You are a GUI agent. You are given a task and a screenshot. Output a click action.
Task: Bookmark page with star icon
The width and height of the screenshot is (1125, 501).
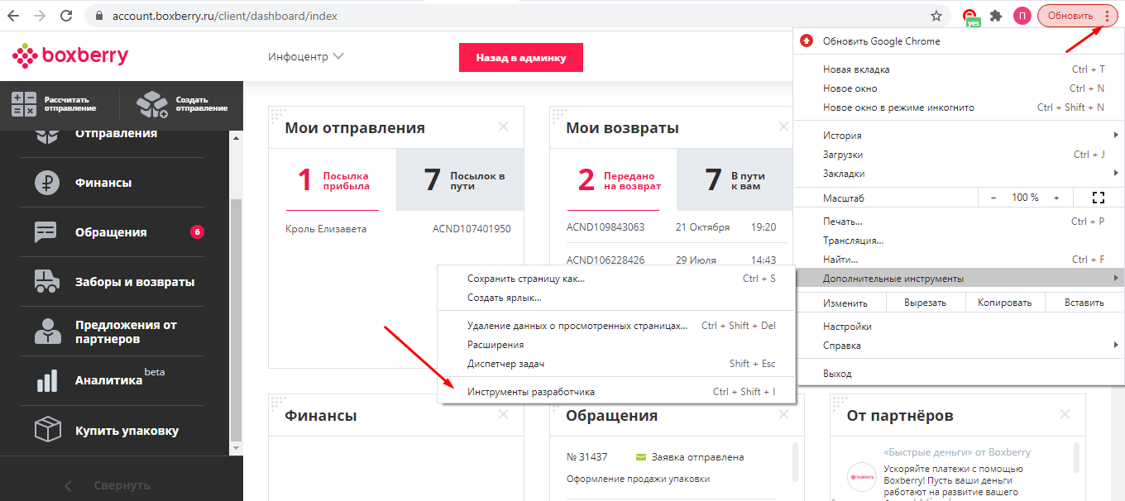(936, 16)
